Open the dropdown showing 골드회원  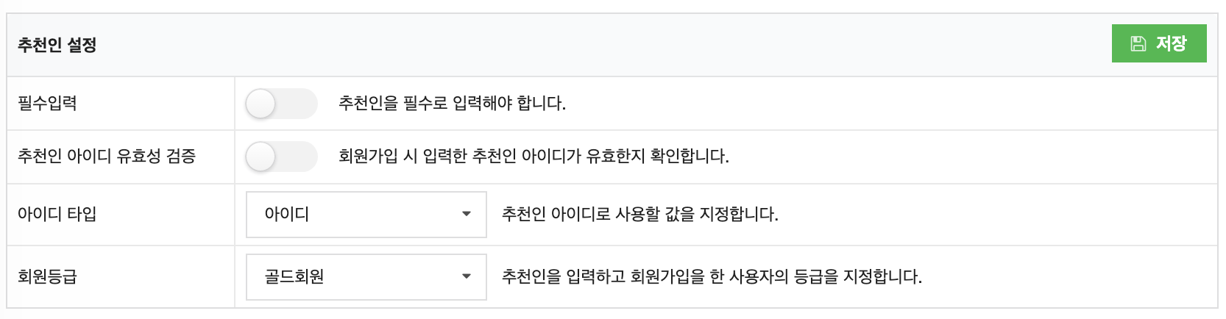pyautogui.click(x=366, y=277)
